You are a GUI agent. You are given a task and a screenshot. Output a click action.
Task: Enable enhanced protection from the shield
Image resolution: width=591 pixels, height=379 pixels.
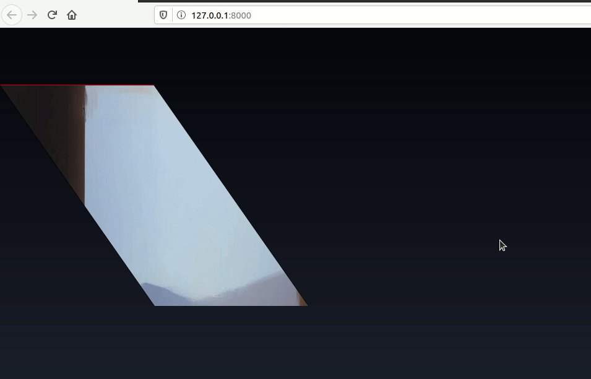point(162,15)
